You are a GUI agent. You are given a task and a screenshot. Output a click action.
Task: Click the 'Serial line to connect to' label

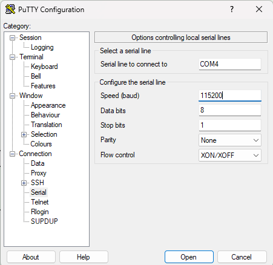[134, 64]
